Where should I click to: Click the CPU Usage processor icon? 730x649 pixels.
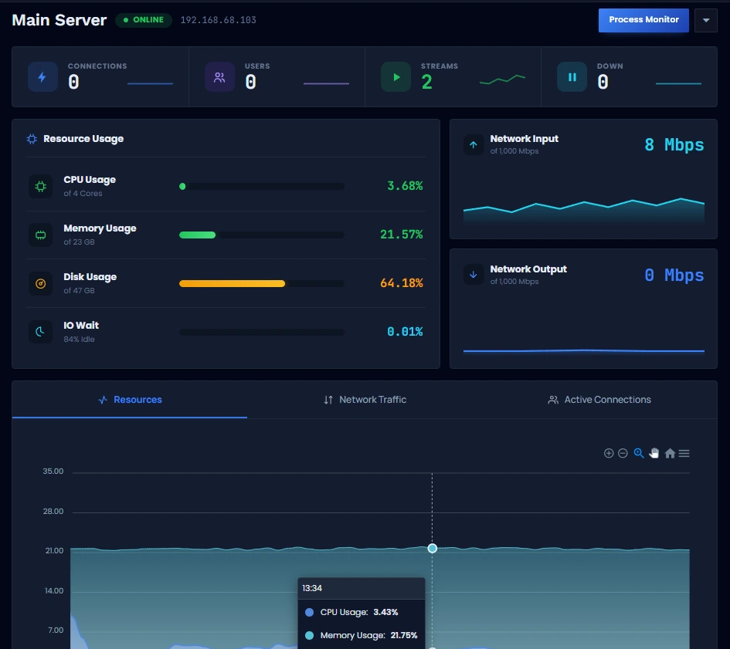click(x=40, y=187)
